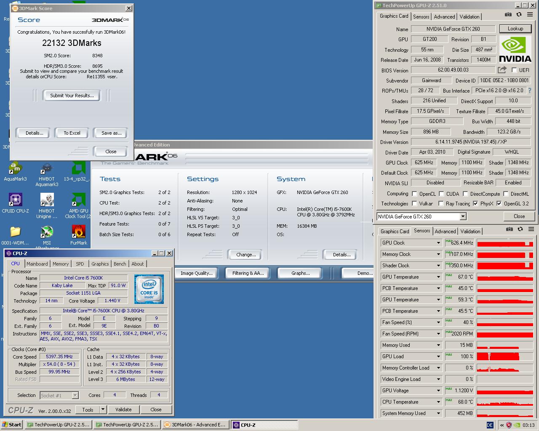Toggle the OpenCL checkbox
This screenshot has height=431, width=539.
coord(414,194)
